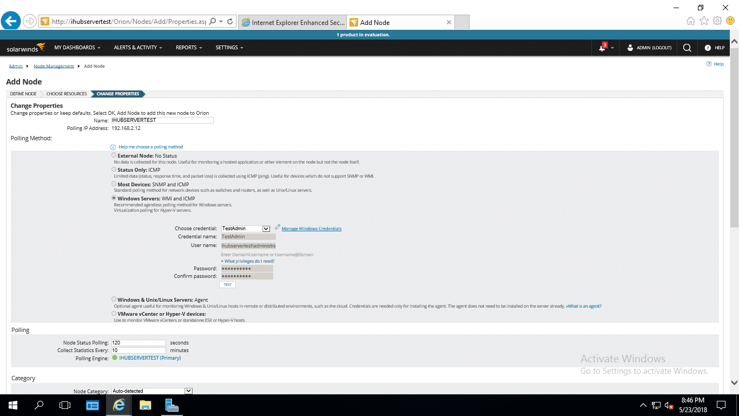This screenshot has height=416, width=739.
Task: Open Task View on the taskbar
Action: pyautogui.click(x=65, y=405)
